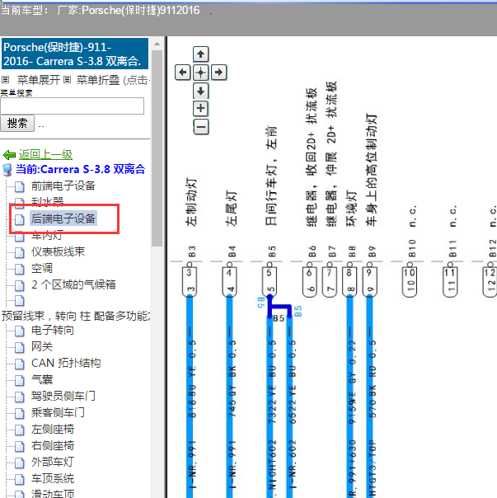Pan the diagram left using the left arrow
The height and width of the screenshot is (498, 497).
(183, 73)
